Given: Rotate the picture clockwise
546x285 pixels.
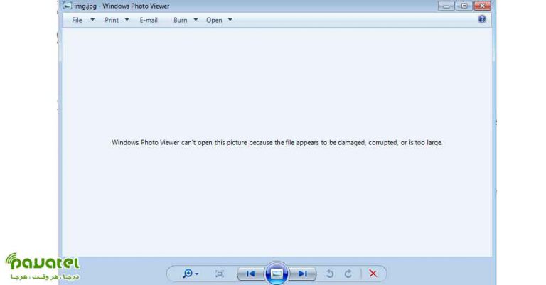Looking at the screenshot, I should click(348, 274).
